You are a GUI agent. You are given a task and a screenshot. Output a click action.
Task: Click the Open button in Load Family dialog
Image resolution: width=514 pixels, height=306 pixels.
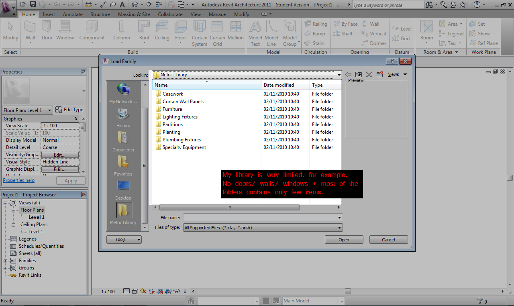[344, 240]
